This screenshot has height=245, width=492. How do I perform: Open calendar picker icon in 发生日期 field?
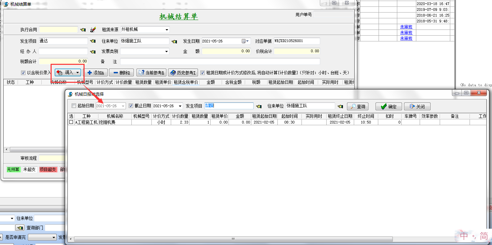[244, 41]
